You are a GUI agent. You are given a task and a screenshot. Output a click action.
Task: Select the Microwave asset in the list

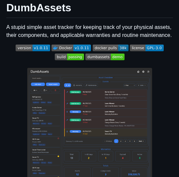click(x=45, y=131)
